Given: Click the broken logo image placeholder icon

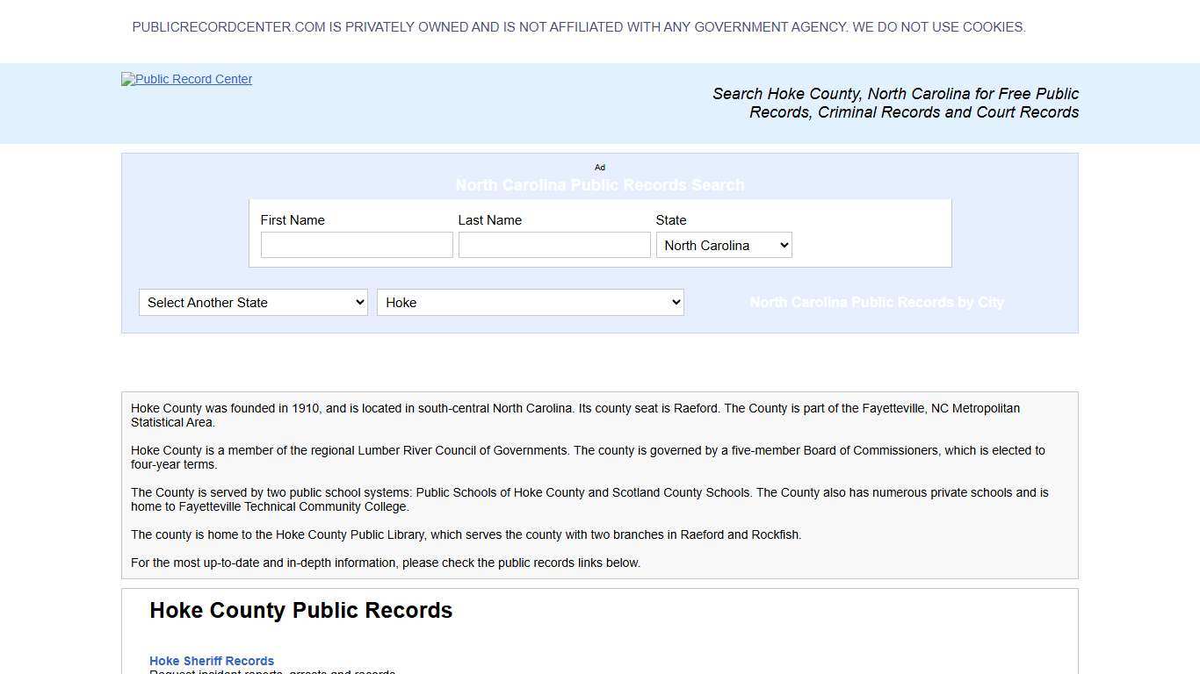Looking at the screenshot, I should [x=127, y=79].
